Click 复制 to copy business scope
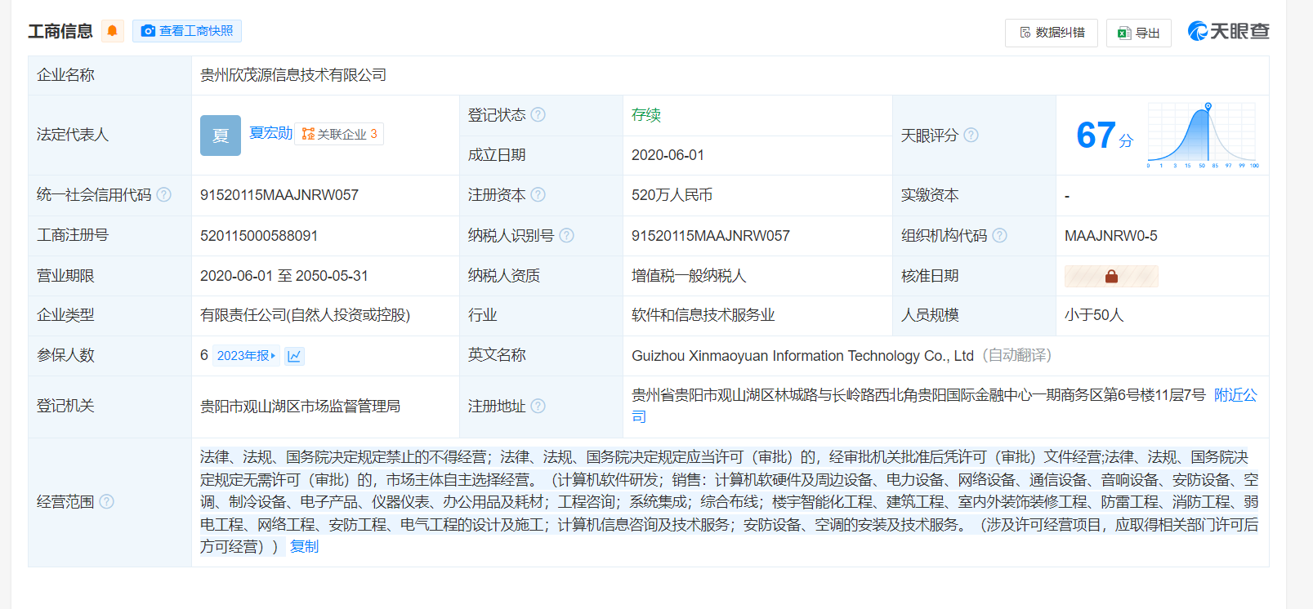Viewport: 1313px width, 609px height. click(304, 547)
